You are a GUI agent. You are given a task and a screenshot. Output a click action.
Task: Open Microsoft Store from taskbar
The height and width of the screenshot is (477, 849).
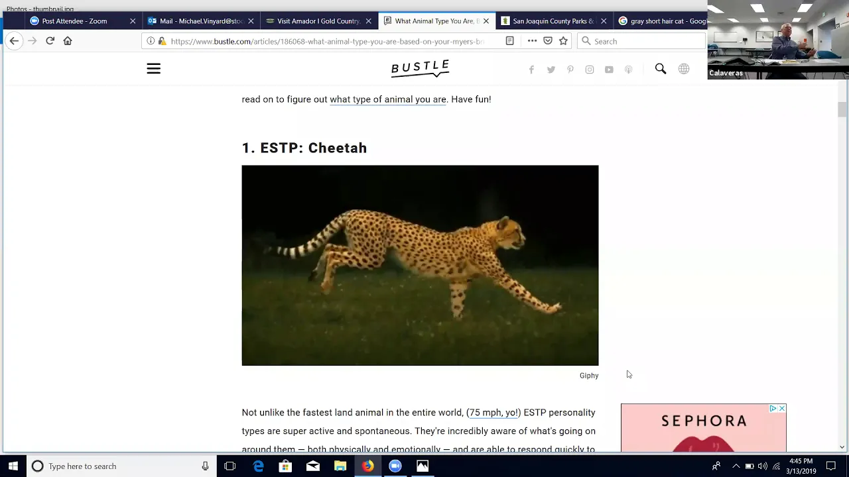click(x=285, y=466)
